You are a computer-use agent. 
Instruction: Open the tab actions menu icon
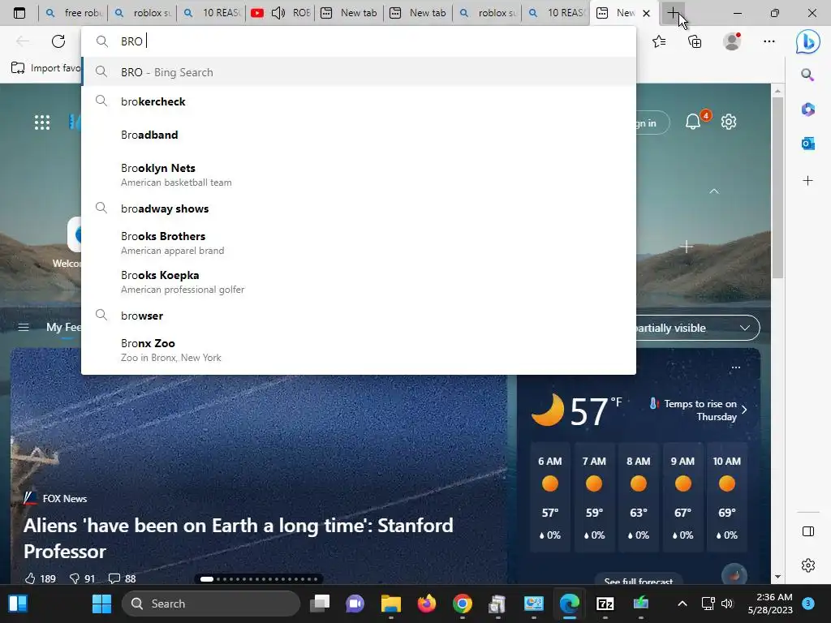(19, 13)
